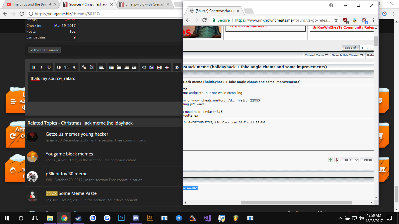Click the To the first unread button
399x224 pixels.
pos(44,50)
